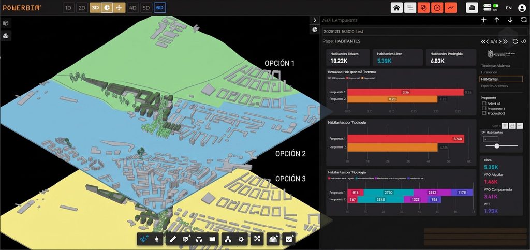Click the orange trend chart icon
This screenshot has width=530, height=250.
point(451,7)
